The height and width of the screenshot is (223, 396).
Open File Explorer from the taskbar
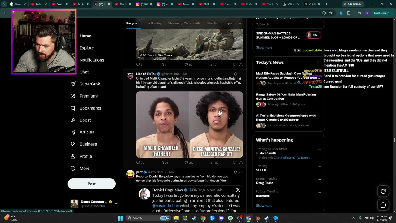[x=176, y=218]
